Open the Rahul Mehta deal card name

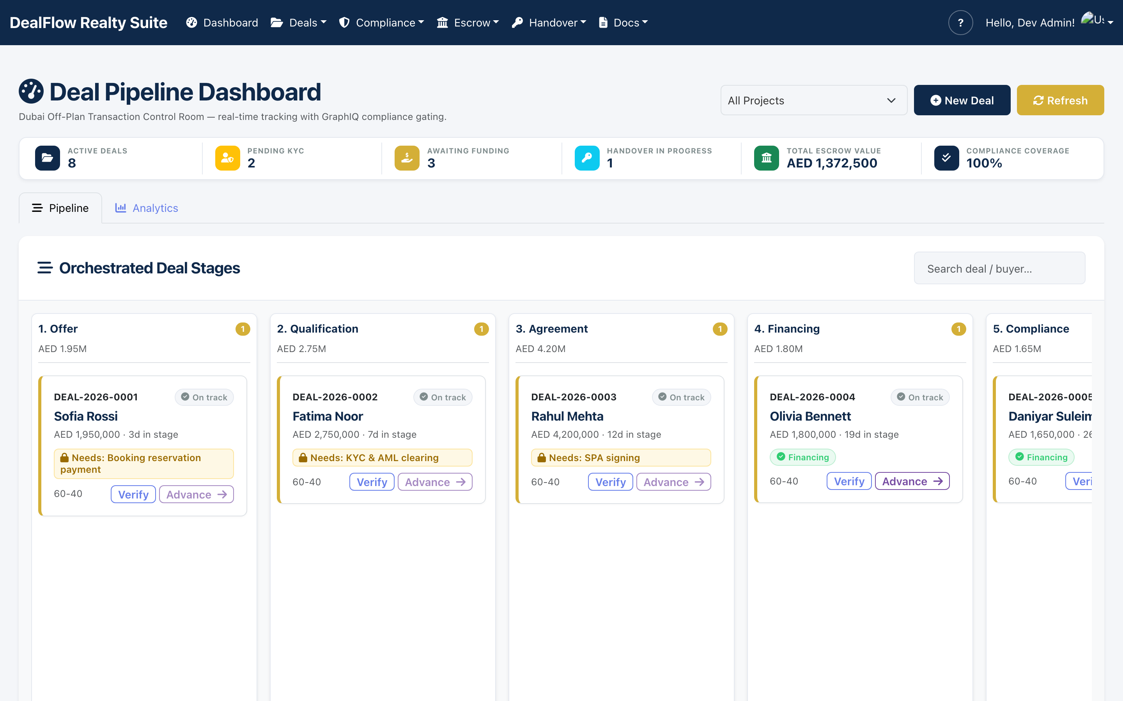pyautogui.click(x=567, y=416)
